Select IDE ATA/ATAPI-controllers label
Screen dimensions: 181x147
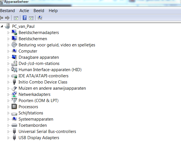[43, 76]
